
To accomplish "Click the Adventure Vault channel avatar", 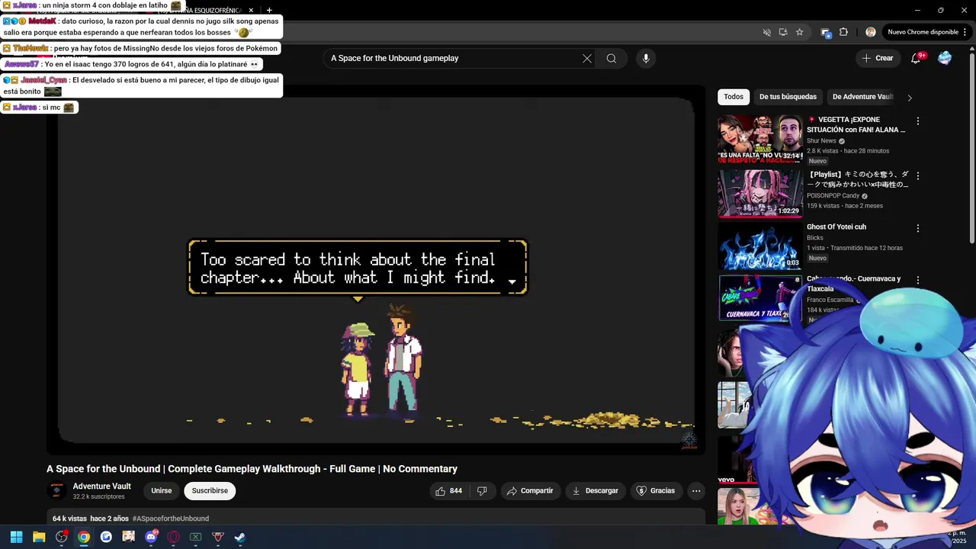I will coord(57,491).
